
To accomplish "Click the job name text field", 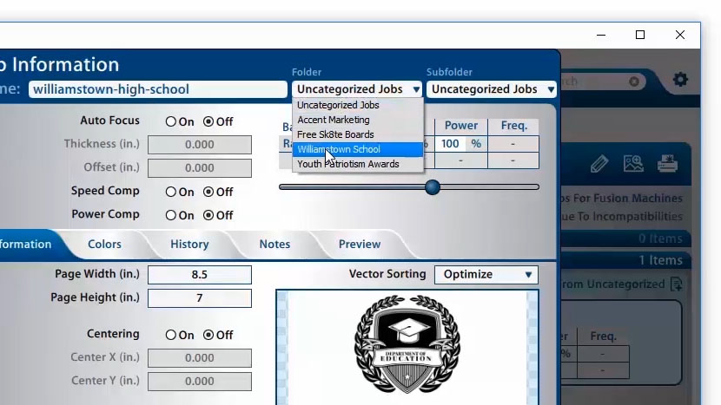I will tap(157, 89).
